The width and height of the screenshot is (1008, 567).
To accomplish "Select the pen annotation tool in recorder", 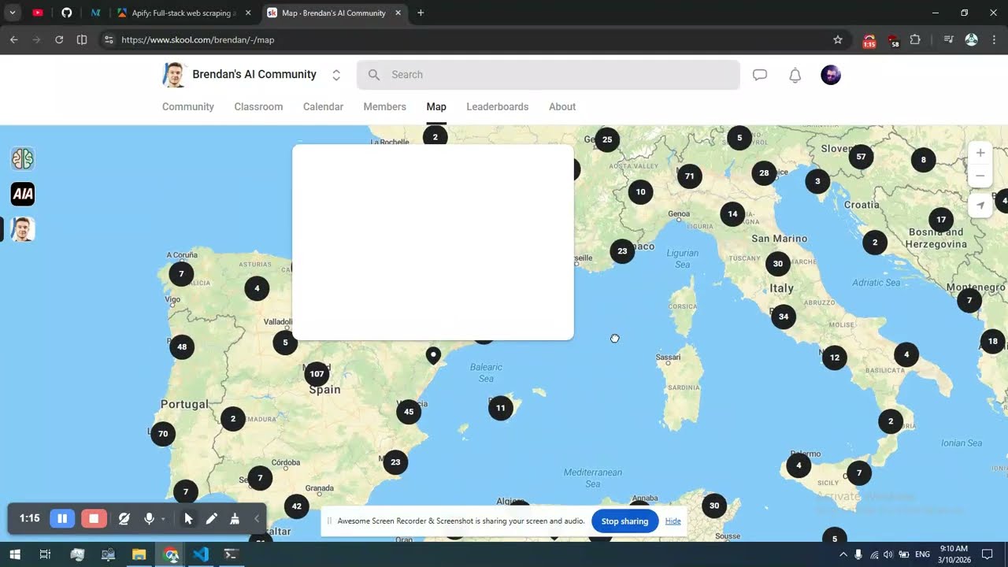I will [211, 518].
